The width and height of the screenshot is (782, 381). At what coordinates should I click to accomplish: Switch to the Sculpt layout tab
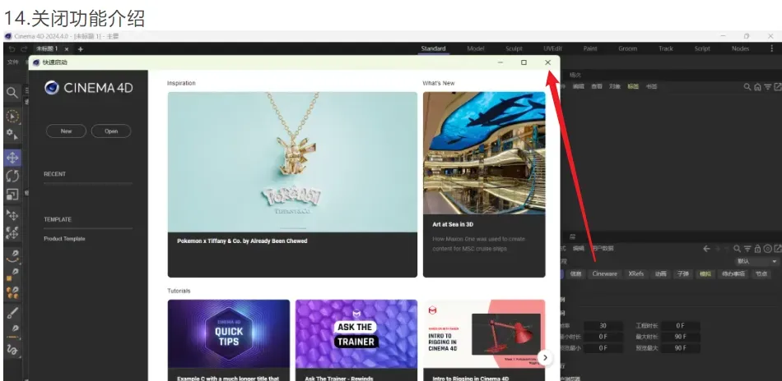pos(514,48)
